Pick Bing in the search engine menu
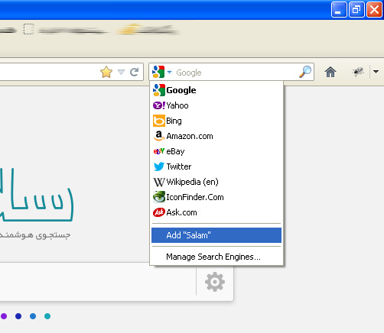Viewport: 384px width, 333px height. (x=216, y=121)
